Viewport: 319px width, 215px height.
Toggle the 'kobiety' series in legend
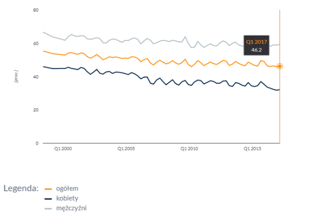pyautogui.click(x=67, y=198)
